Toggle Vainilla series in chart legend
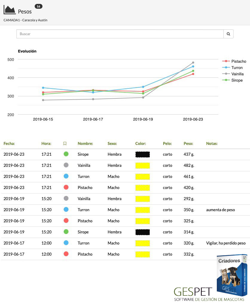Screen dimensions: 250x306 point(233,74)
